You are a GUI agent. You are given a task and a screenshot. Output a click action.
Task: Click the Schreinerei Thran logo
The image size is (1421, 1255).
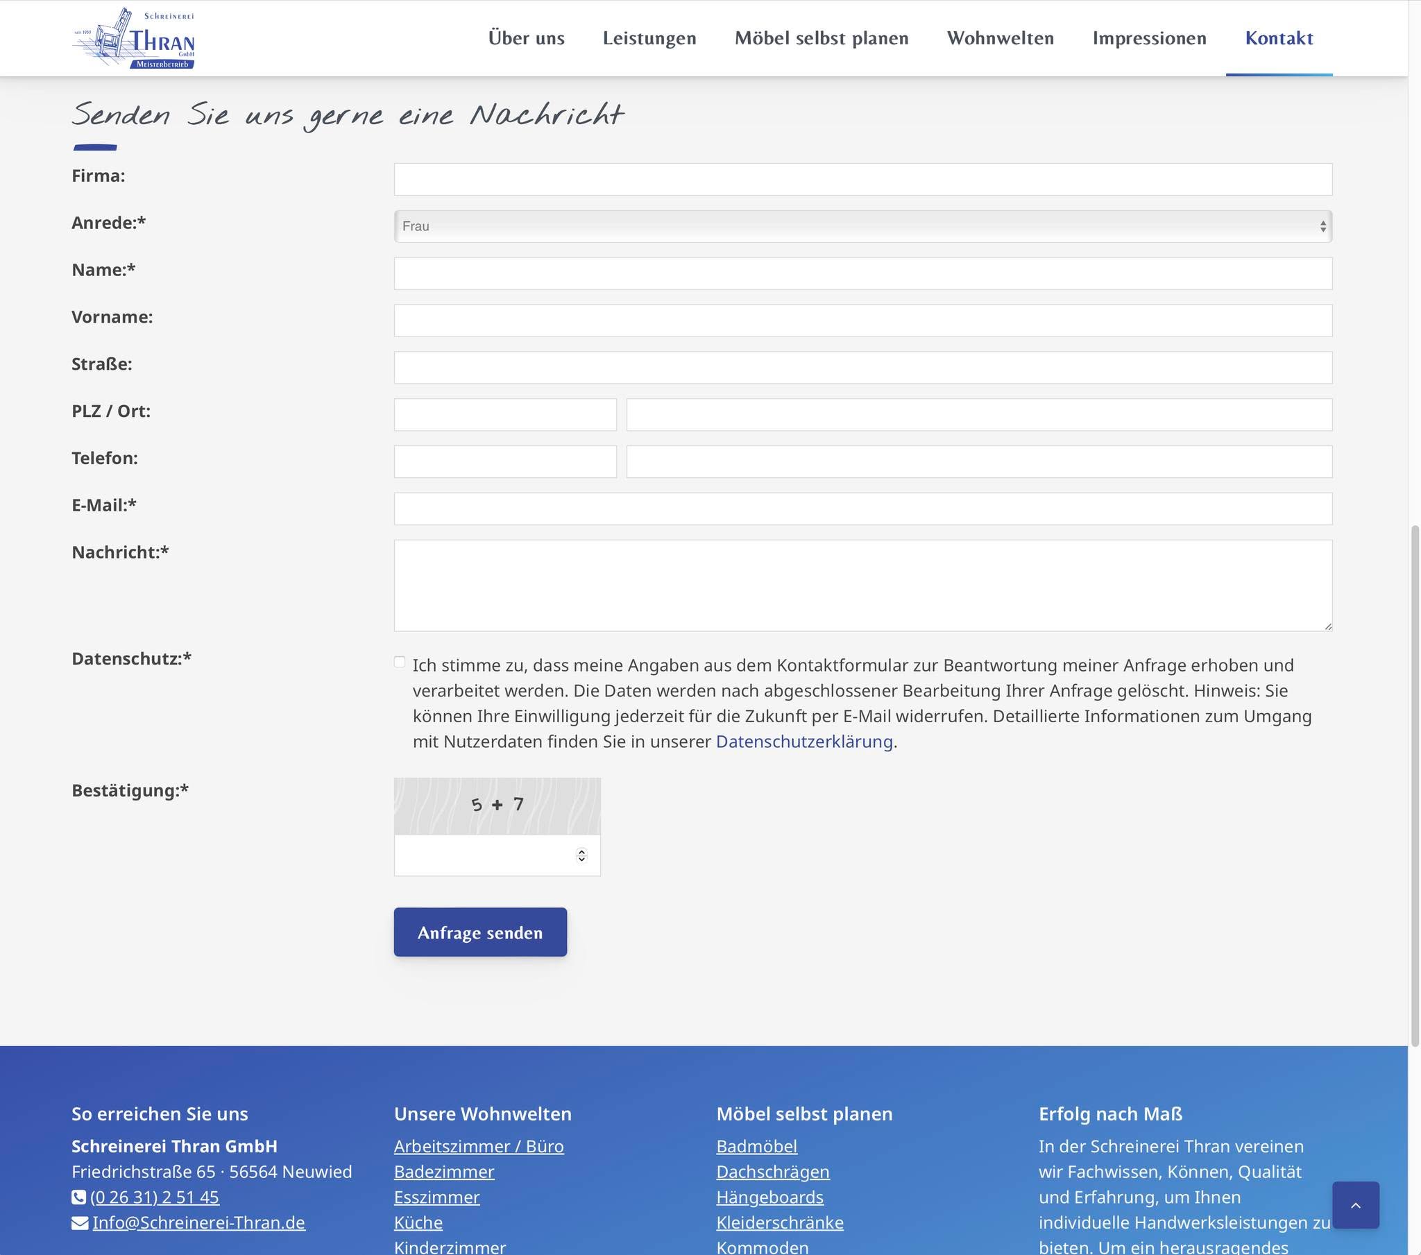[133, 38]
